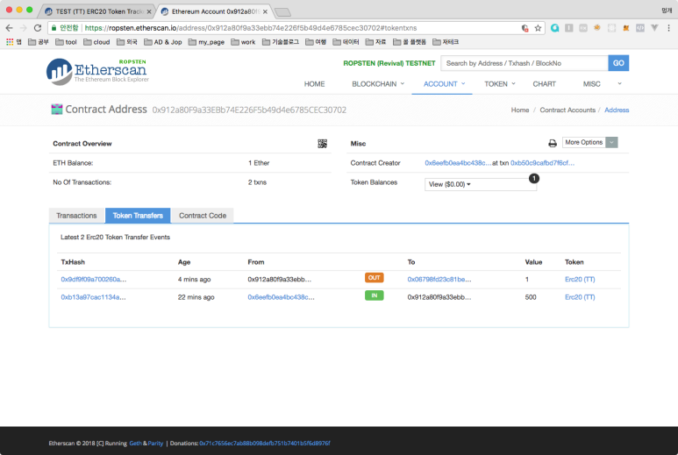The image size is (678, 455).
Task: Click the Grammarly extension icon
Action: click(x=554, y=28)
